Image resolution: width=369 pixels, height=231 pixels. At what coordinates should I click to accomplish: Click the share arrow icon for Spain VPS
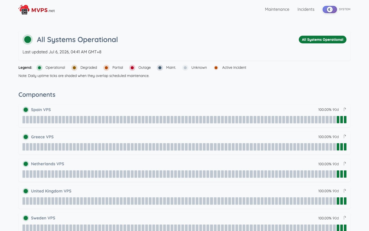(x=345, y=109)
